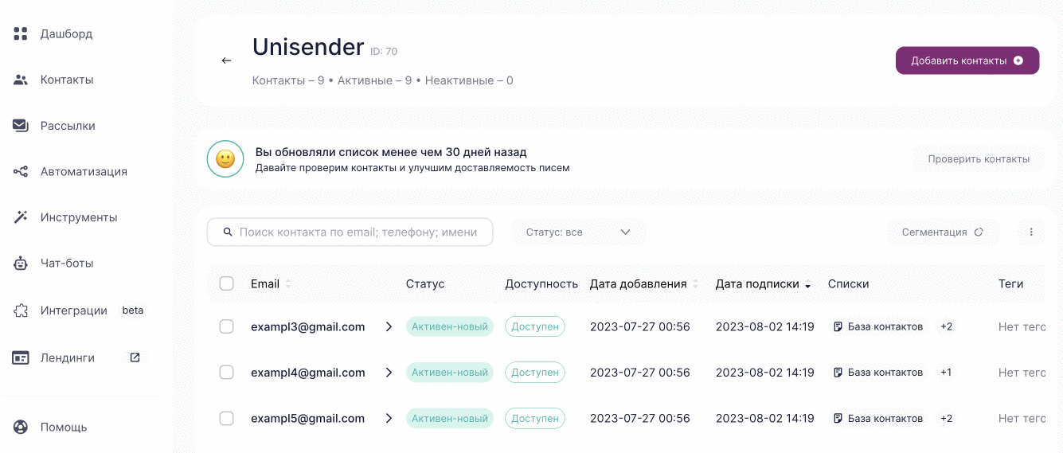Viewport: 1063px width, 453px height.
Task: Click Активен-новый status for exampl3
Action: 450,326
